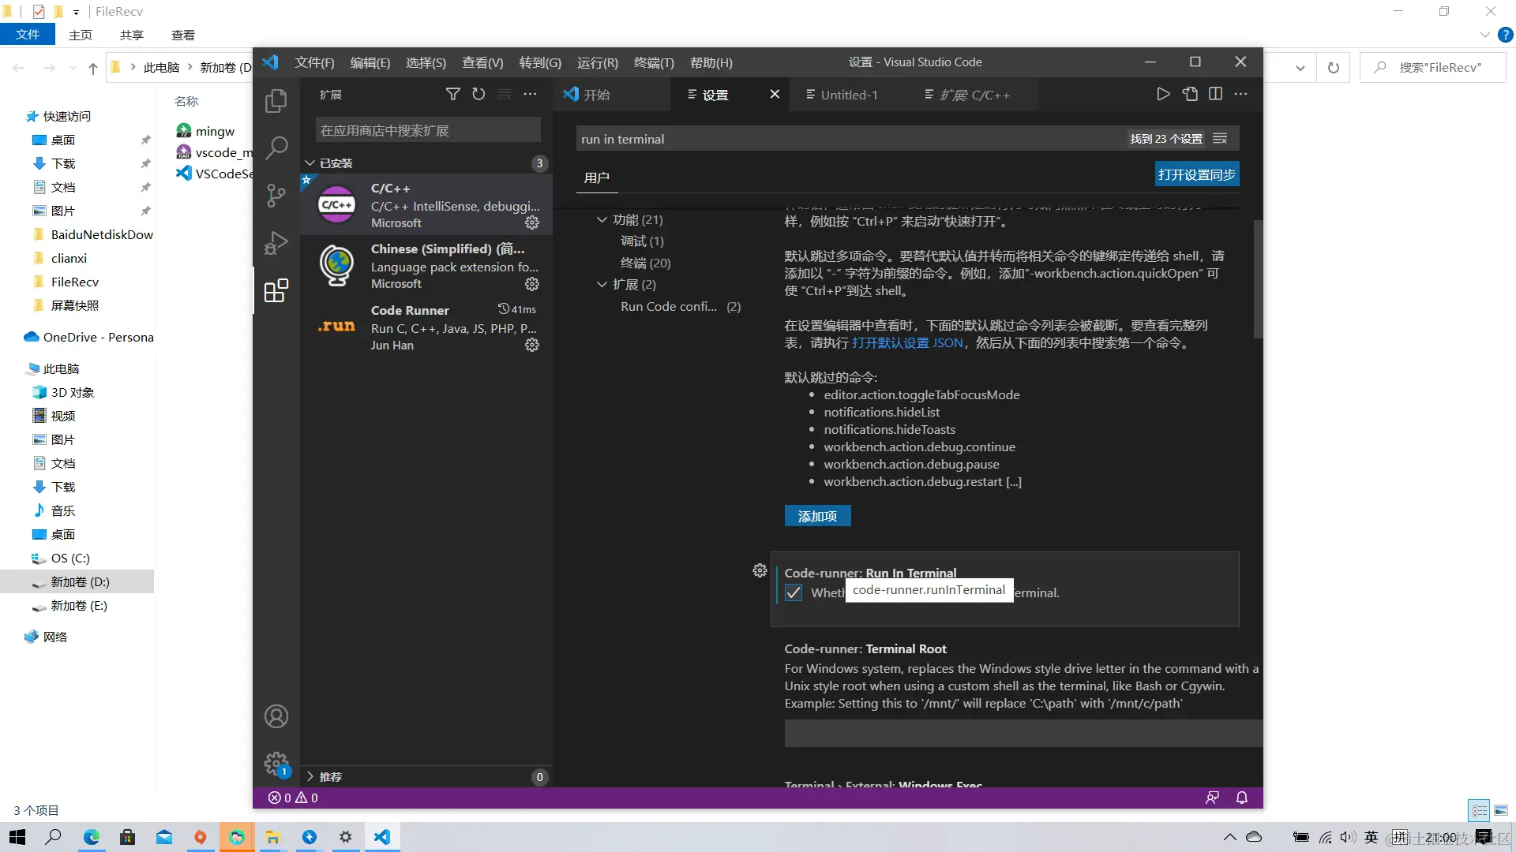Click the filter extensions funnel icon
Image resolution: width=1516 pixels, height=852 pixels.
click(452, 94)
